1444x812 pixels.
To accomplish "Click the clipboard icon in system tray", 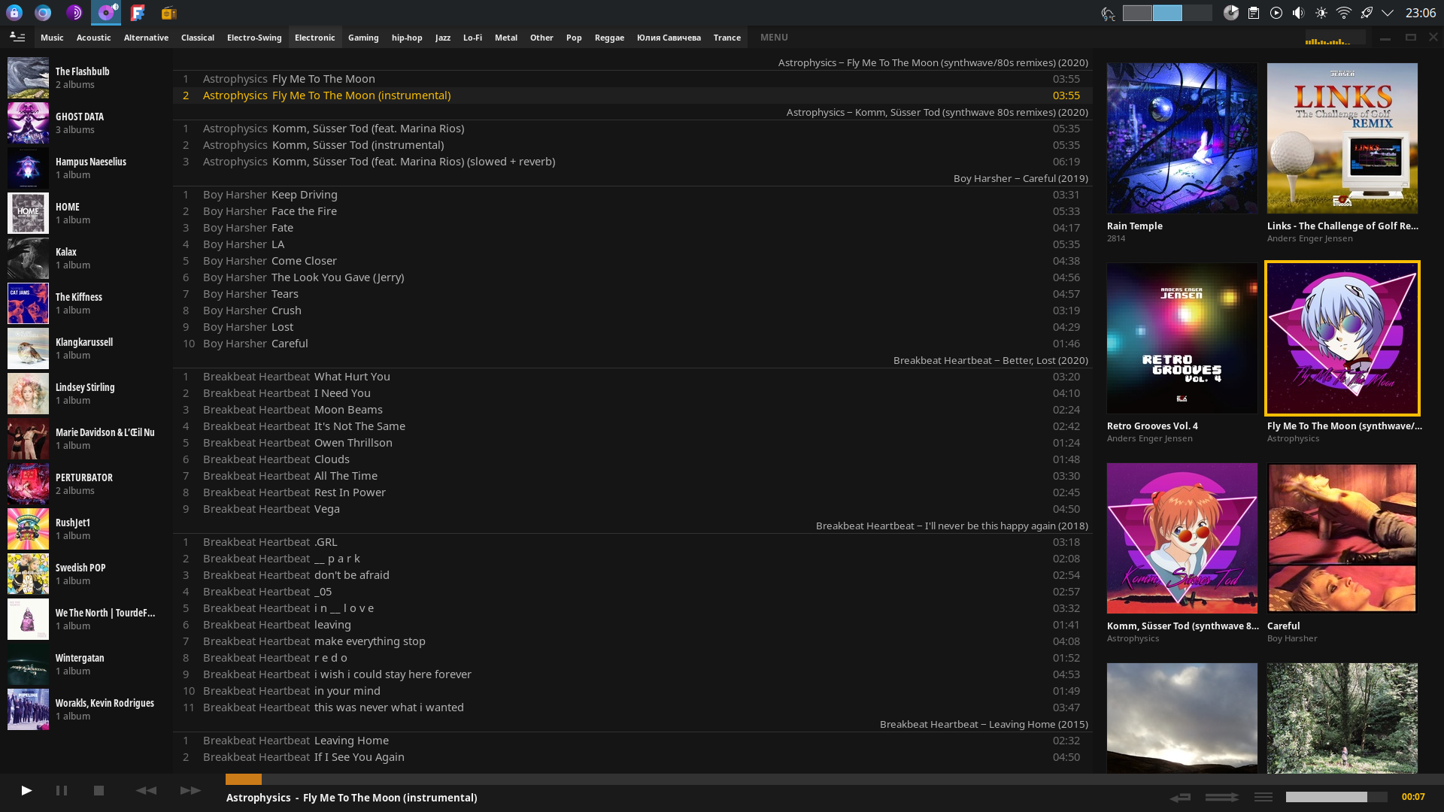I will 1254,13.
